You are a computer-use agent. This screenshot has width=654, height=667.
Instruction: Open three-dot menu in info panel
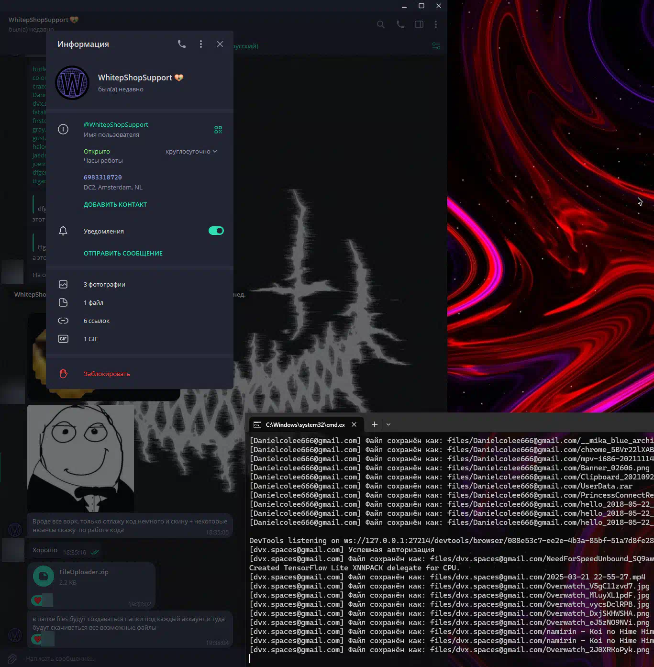201,44
